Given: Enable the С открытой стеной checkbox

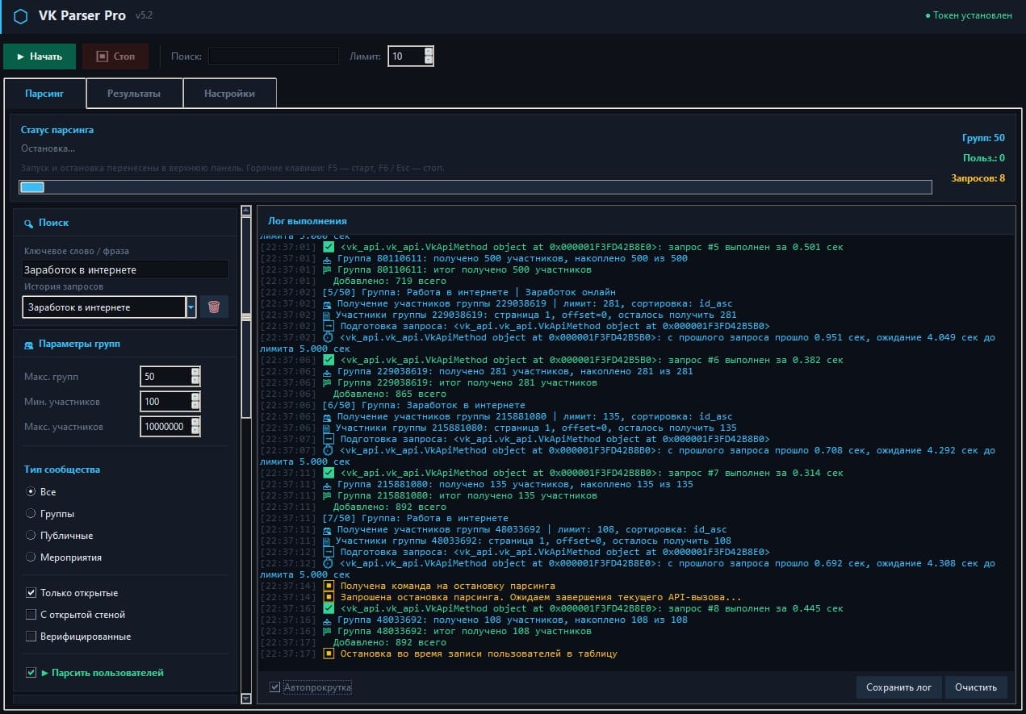Looking at the screenshot, I should point(31,614).
